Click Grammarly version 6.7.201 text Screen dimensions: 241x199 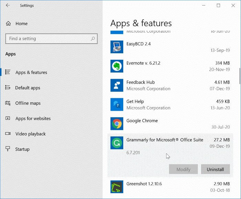[x=133, y=153]
